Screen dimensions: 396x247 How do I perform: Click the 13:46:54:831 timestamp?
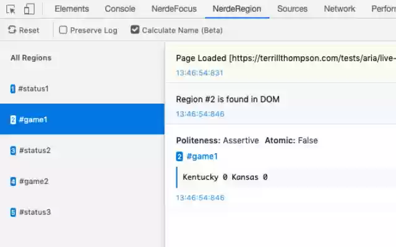pos(199,73)
